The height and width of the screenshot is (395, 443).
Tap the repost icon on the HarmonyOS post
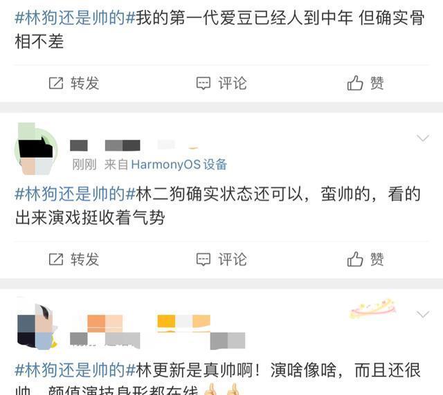[56, 259]
